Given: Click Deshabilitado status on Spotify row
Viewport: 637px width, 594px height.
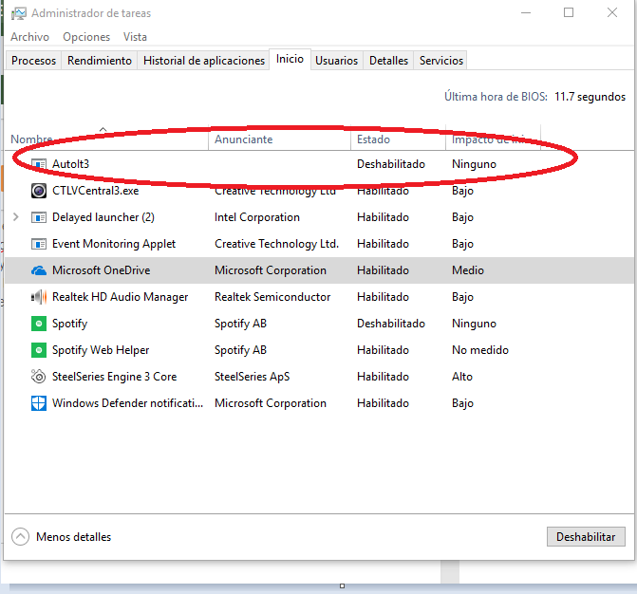Looking at the screenshot, I should tap(391, 324).
